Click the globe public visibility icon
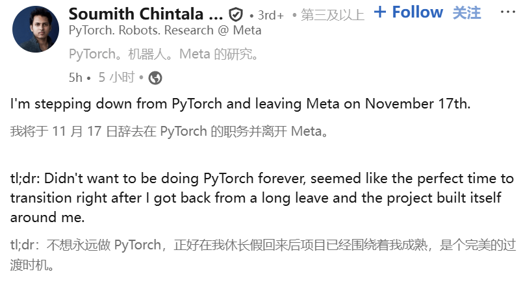This screenshot has height=289, width=523. pyautogui.click(x=155, y=78)
